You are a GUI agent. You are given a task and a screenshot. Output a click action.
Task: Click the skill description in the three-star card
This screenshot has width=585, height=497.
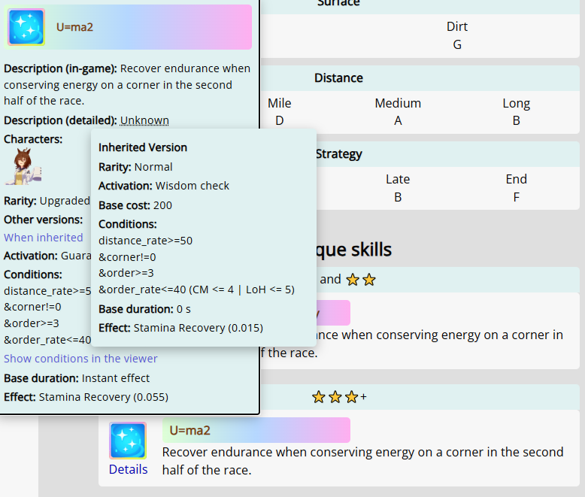click(362, 461)
